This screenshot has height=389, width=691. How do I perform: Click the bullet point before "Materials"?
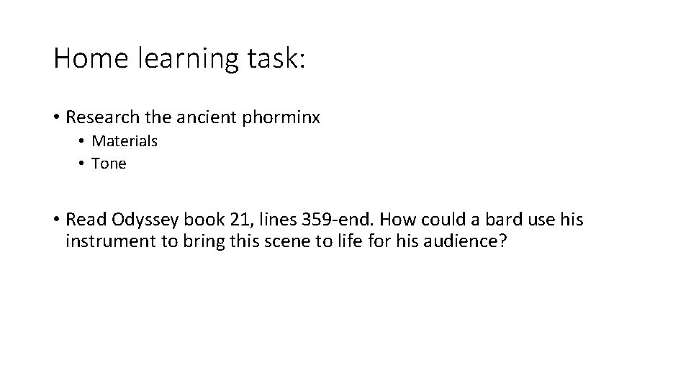tap(81, 141)
